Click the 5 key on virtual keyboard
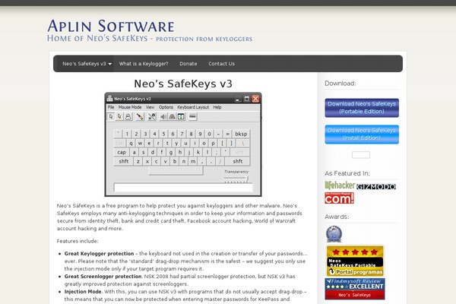 [163, 134]
